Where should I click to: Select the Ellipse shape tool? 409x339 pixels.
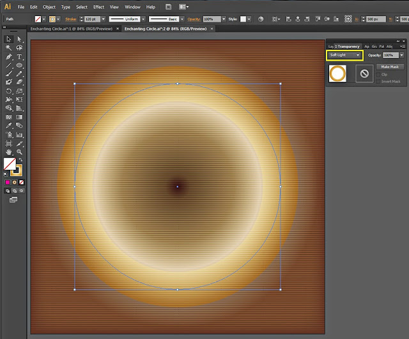(x=20, y=65)
